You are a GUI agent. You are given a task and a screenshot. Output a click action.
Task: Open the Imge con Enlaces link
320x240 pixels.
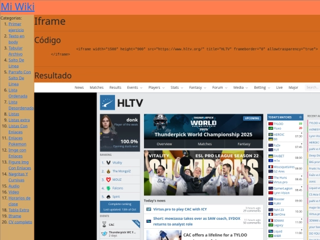(17, 153)
